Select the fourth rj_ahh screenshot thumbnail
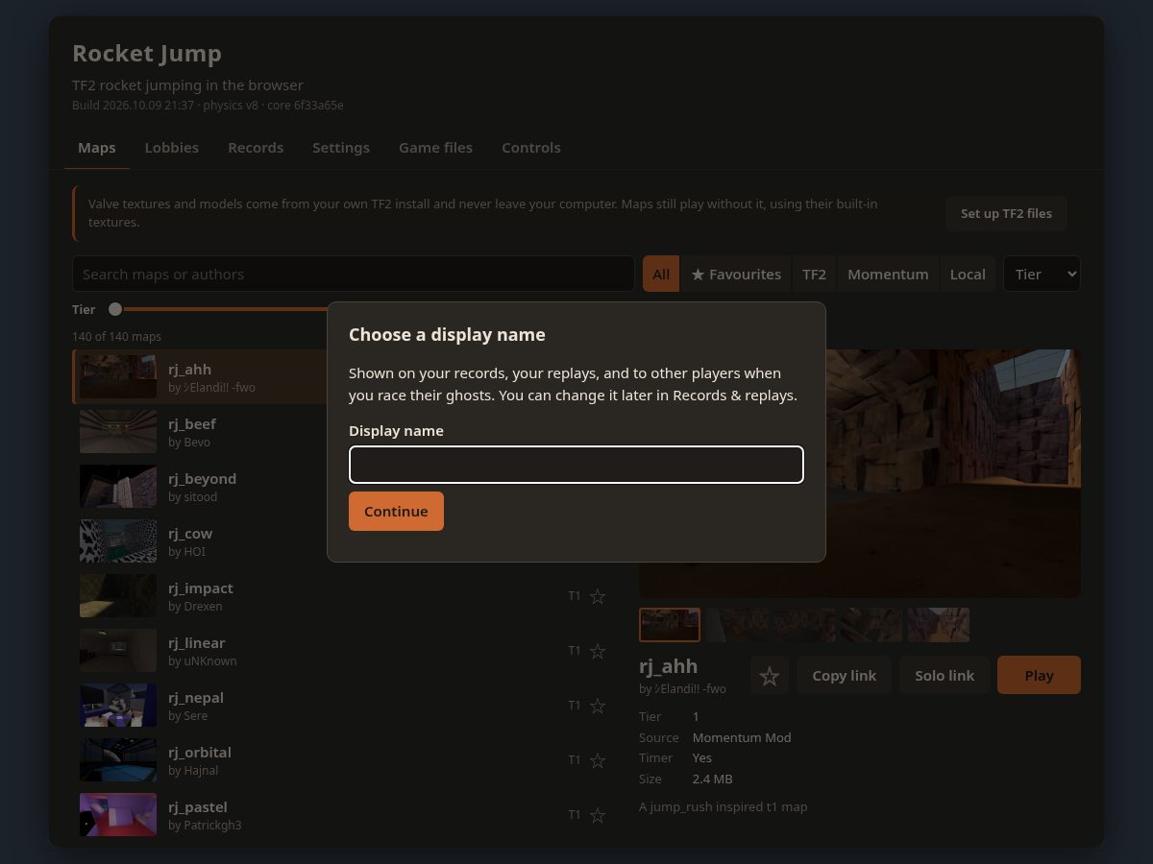Viewport: 1153px width, 864px height. pyautogui.click(x=871, y=624)
